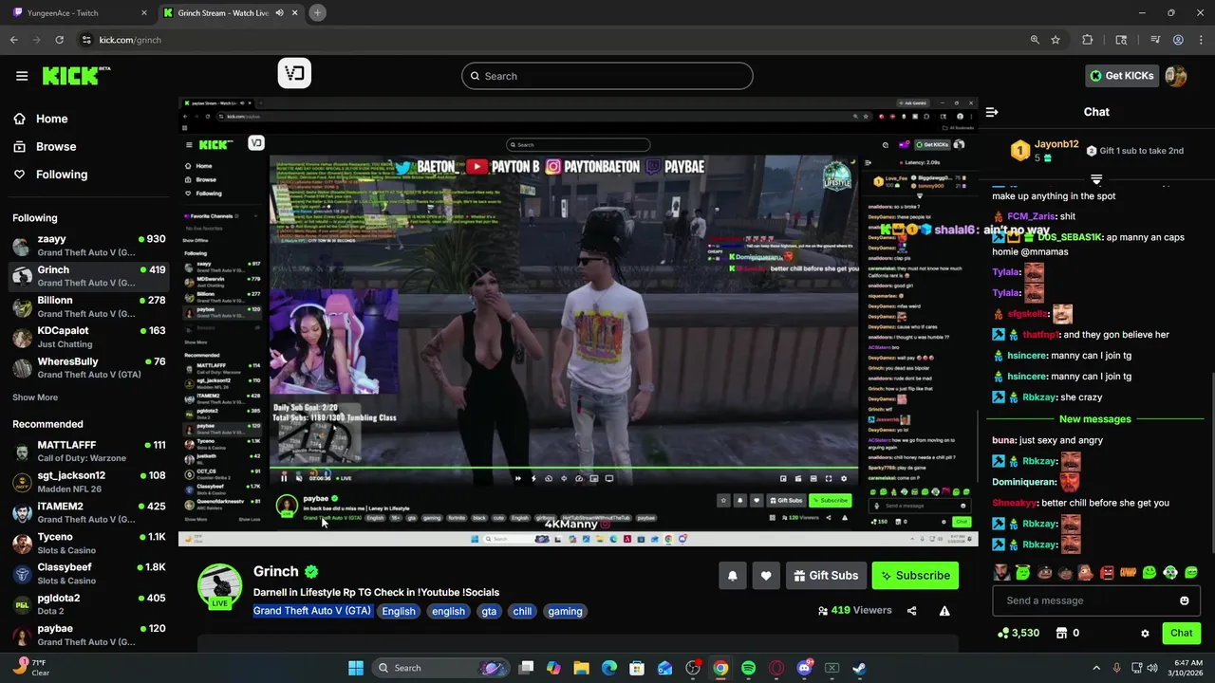Open chat settings gear
The width and height of the screenshot is (1215, 683).
coord(1145,633)
